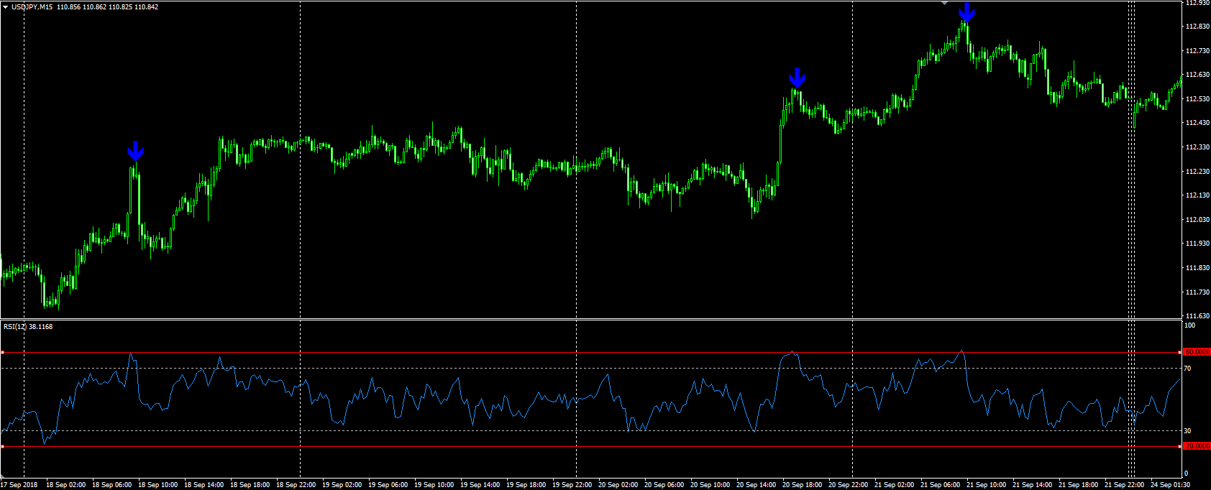
Task: Click the 20 Sep 22:00 time label
Action: click(849, 485)
